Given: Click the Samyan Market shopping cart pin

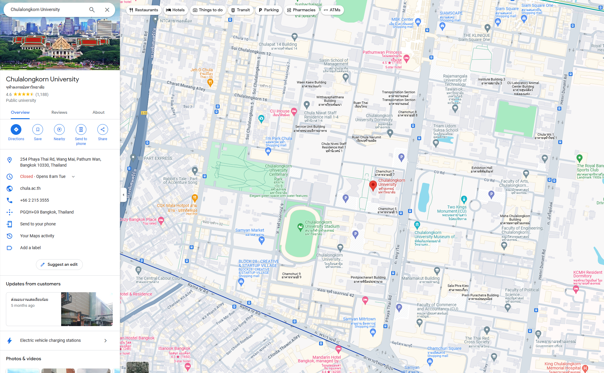Looking at the screenshot, I should tap(261, 241).
